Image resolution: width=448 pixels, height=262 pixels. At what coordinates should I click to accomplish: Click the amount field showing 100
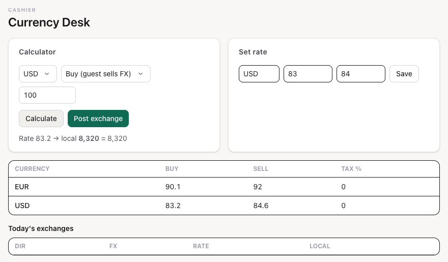pyautogui.click(x=47, y=95)
